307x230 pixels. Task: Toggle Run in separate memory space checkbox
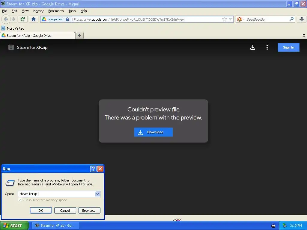(20, 200)
